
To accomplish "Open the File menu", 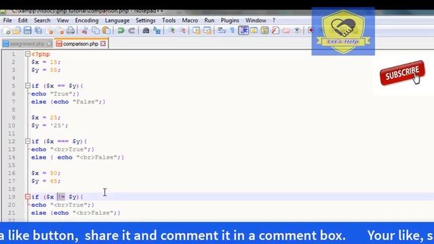I will click(7, 20).
